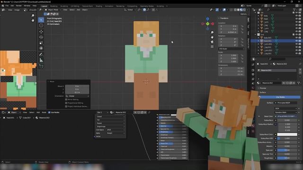Click Location Z field in Transform panel
The width and height of the screenshot is (303, 170).
pyautogui.click(x=229, y=32)
